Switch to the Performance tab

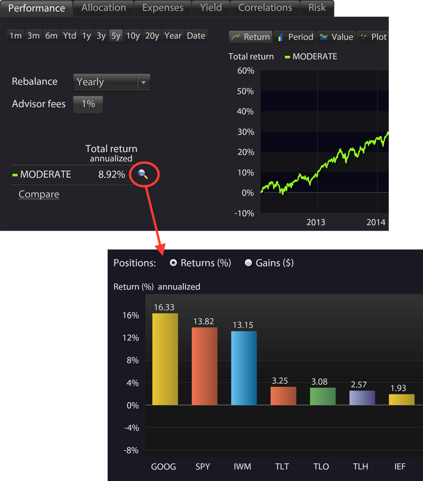[36, 8]
